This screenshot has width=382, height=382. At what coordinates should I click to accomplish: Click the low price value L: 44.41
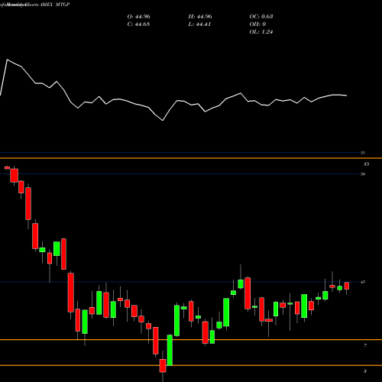coord(199,24)
